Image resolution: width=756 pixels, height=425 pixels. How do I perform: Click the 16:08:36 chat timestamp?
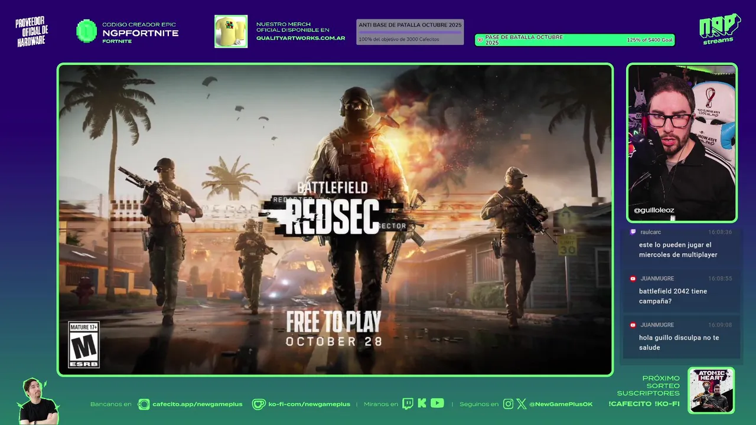tap(720, 232)
